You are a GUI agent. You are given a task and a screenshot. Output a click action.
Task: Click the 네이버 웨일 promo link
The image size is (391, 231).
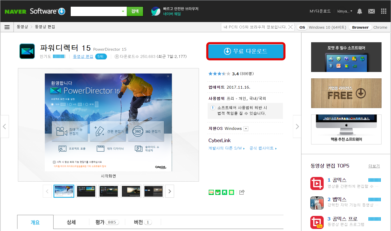(x=172, y=14)
